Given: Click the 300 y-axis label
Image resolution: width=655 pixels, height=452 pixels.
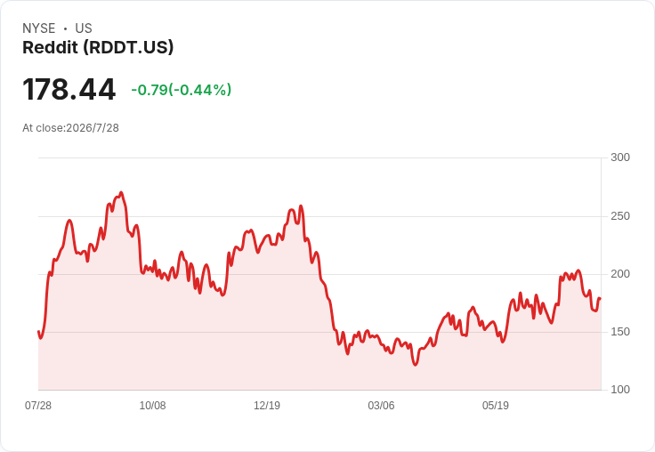Looking at the screenshot, I should (620, 157).
